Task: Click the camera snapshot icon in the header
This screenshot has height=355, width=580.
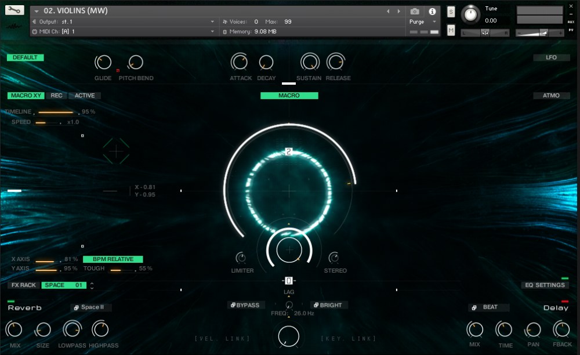Action: pyautogui.click(x=414, y=10)
